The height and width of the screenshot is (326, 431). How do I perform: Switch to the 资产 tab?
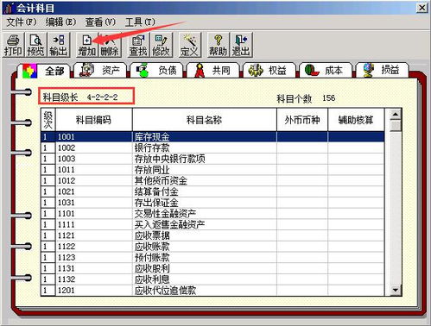point(100,70)
